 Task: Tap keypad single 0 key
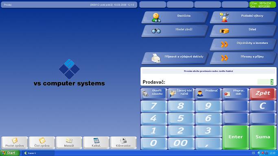coord(154,144)
